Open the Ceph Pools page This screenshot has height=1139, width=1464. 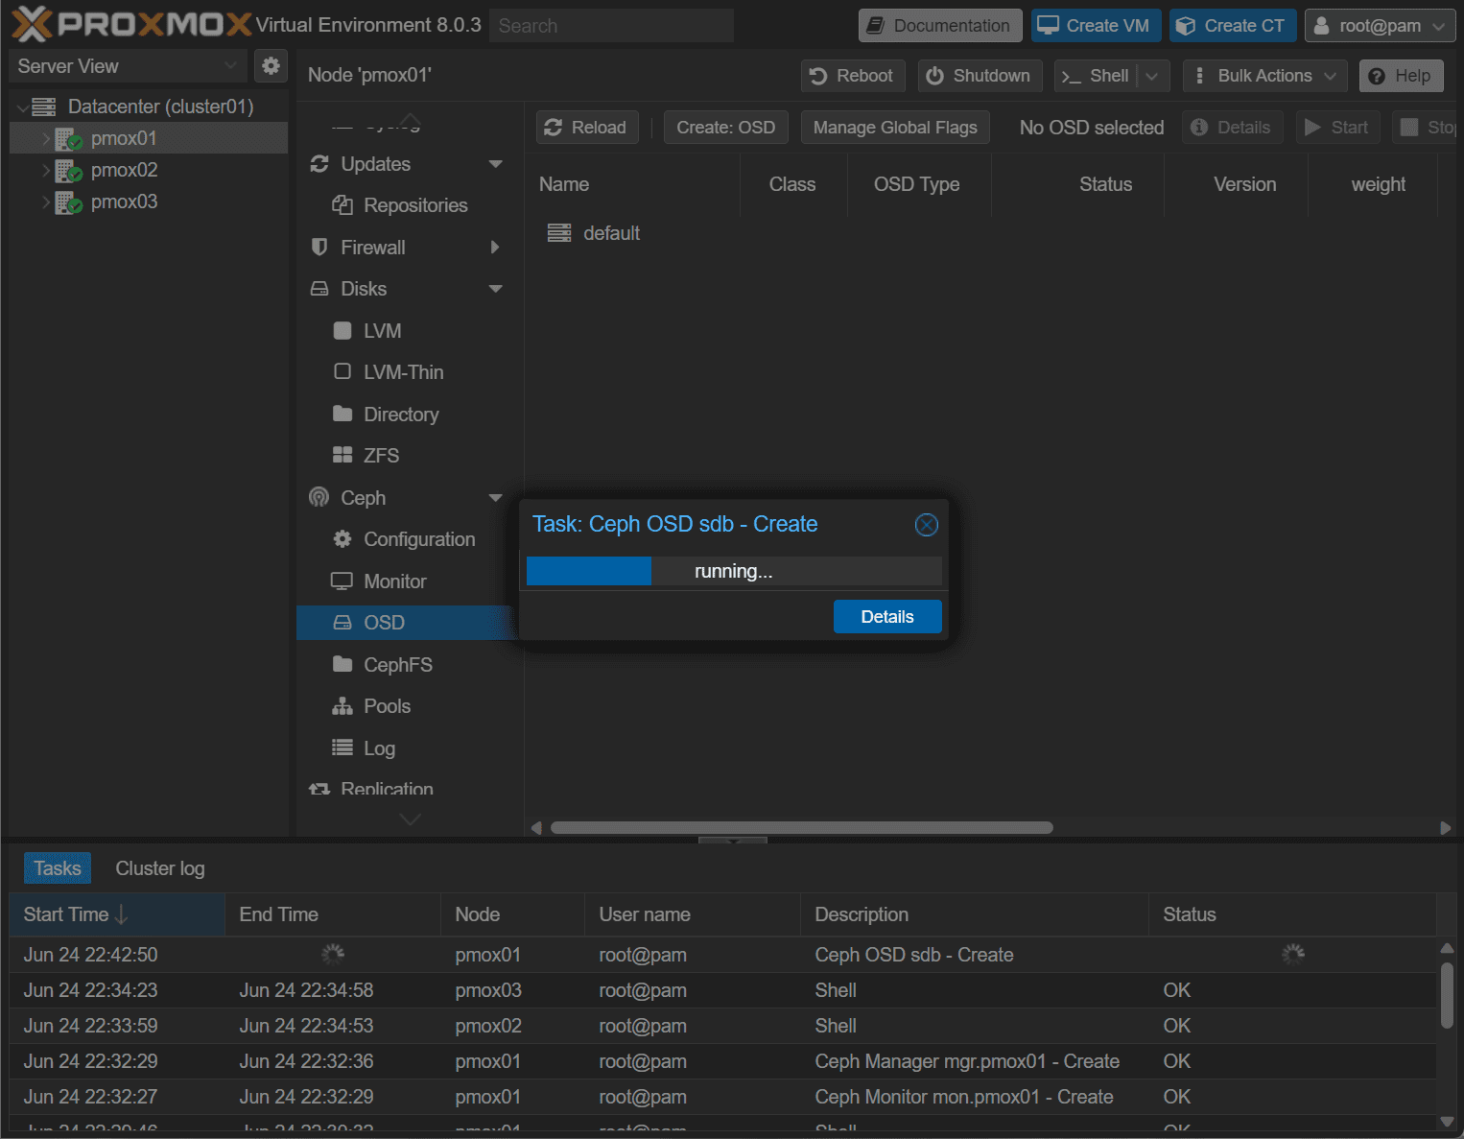tap(387, 706)
